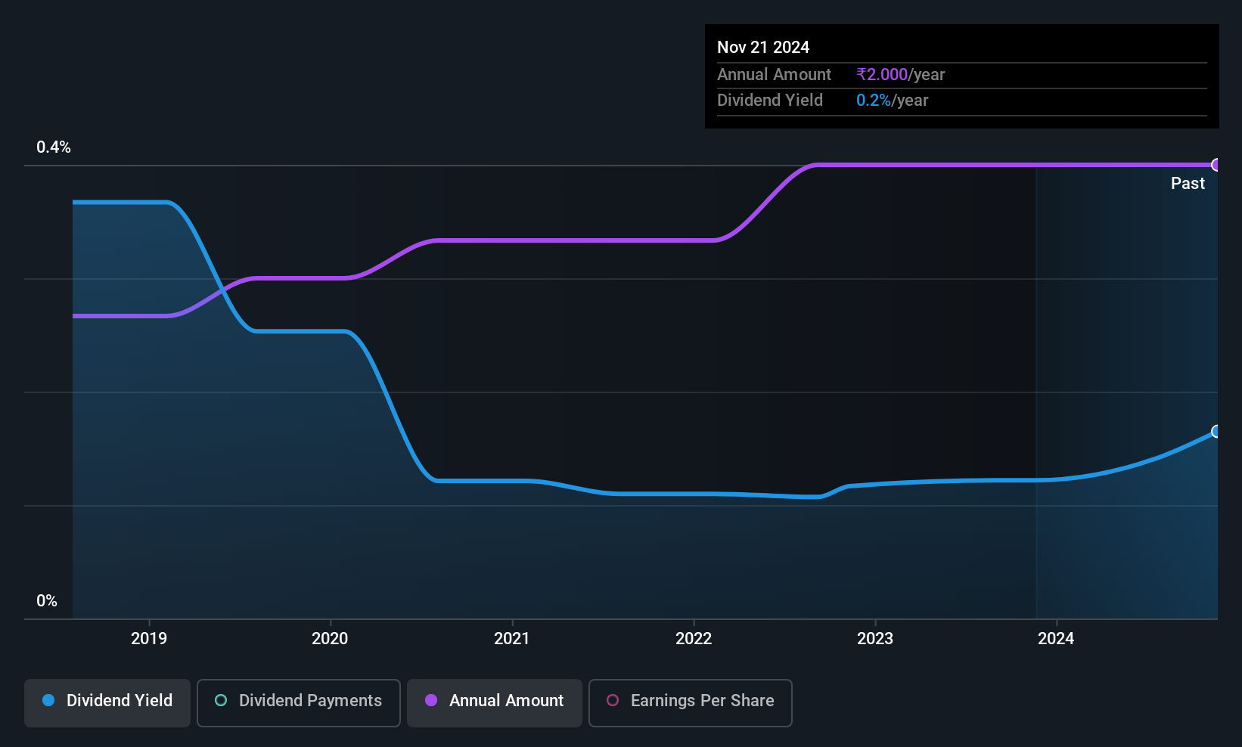Click the 2023 x-axis label
The width and height of the screenshot is (1242, 747).
(x=875, y=638)
